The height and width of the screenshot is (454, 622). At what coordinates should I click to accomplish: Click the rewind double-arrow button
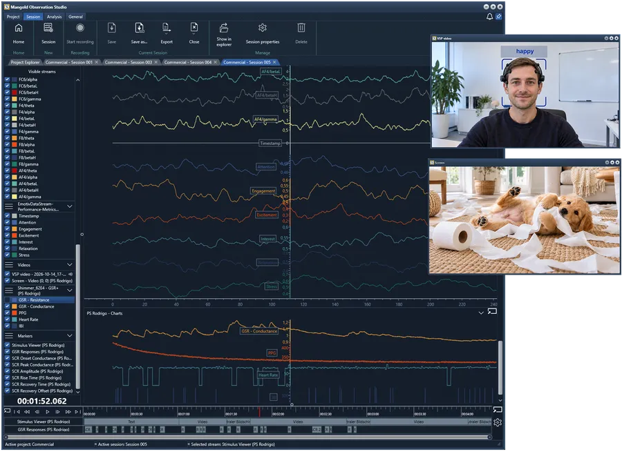click(27, 412)
